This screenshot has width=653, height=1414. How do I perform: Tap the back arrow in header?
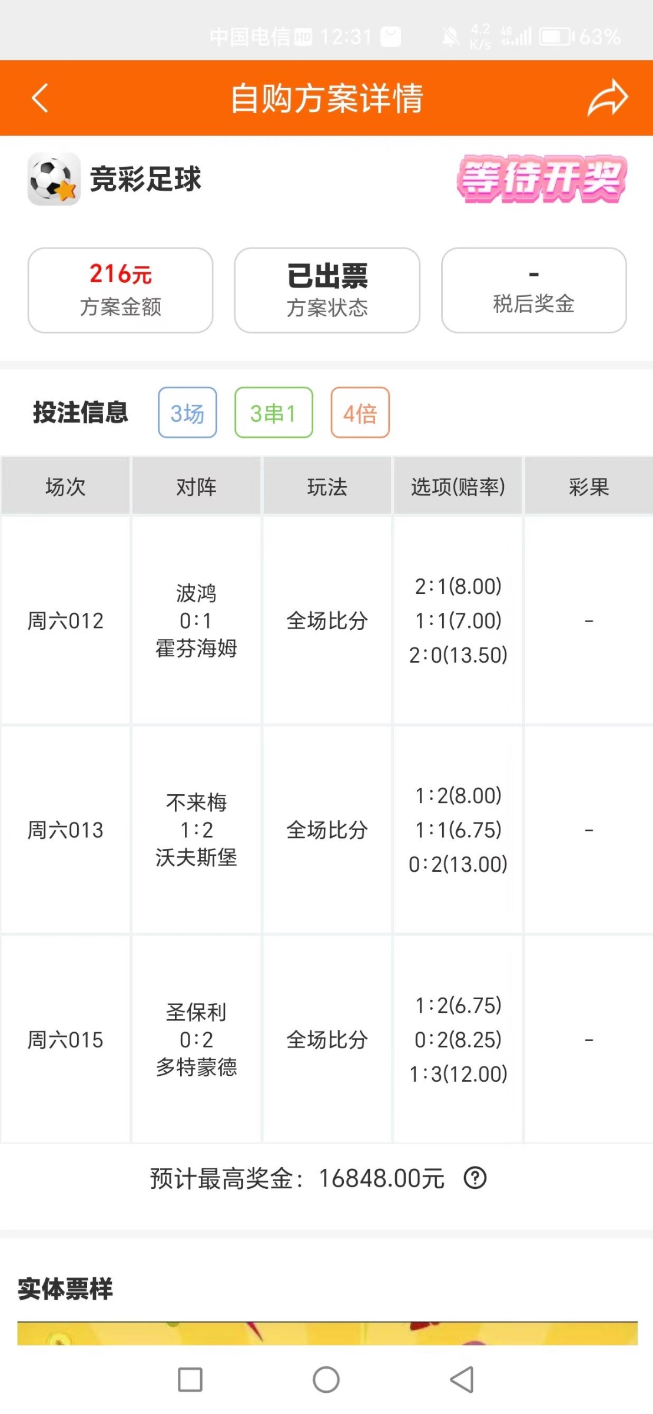39,98
